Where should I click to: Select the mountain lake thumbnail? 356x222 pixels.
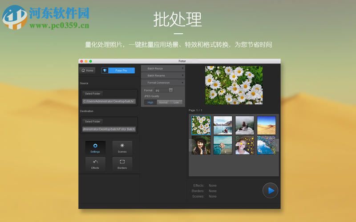tap(223, 125)
